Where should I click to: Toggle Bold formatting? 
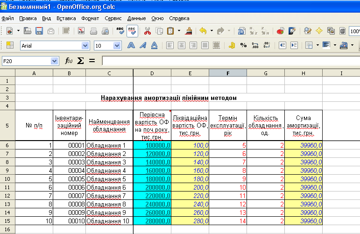coord(131,45)
